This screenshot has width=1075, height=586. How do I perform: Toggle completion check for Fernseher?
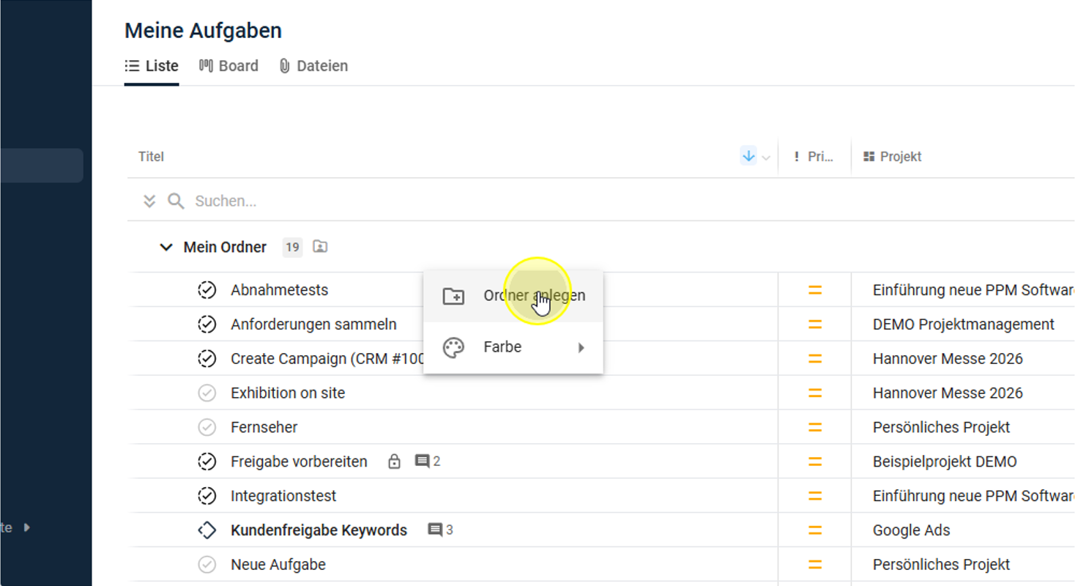point(207,427)
